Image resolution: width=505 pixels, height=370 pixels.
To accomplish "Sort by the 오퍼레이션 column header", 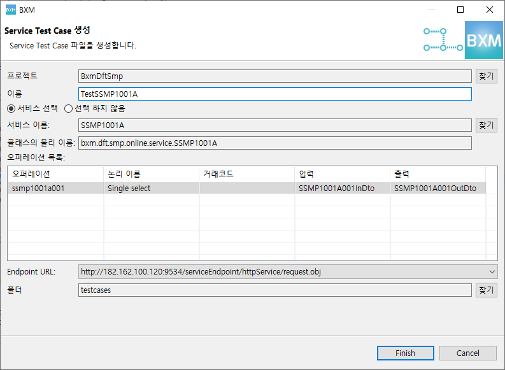I will click(55, 174).
